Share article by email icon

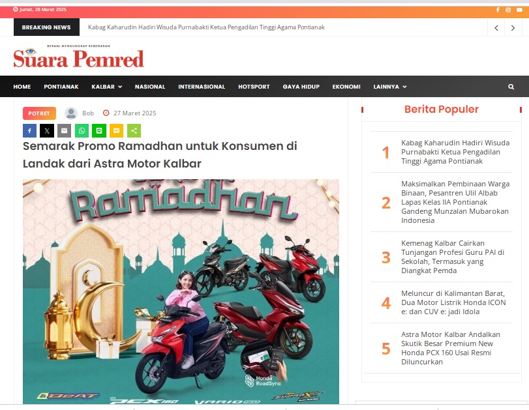pos(64,131)
